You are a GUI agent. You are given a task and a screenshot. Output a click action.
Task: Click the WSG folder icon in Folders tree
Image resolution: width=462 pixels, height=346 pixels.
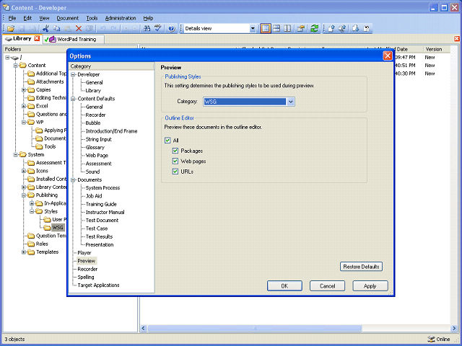point(47,228)
